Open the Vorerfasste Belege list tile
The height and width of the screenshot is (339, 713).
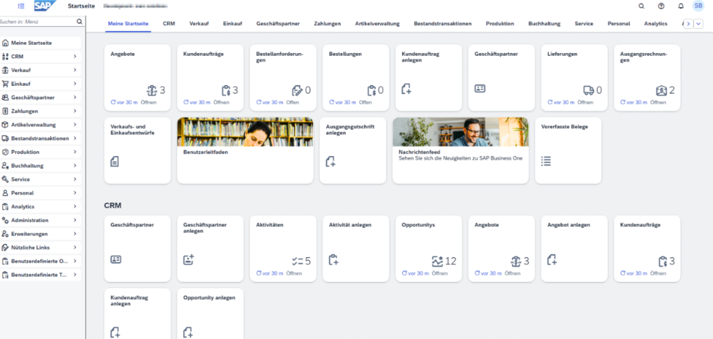tap(568, 150)
